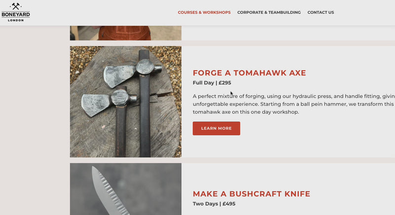Click the word LONDON under the logo
395x215 pixels.
point(16,20)
